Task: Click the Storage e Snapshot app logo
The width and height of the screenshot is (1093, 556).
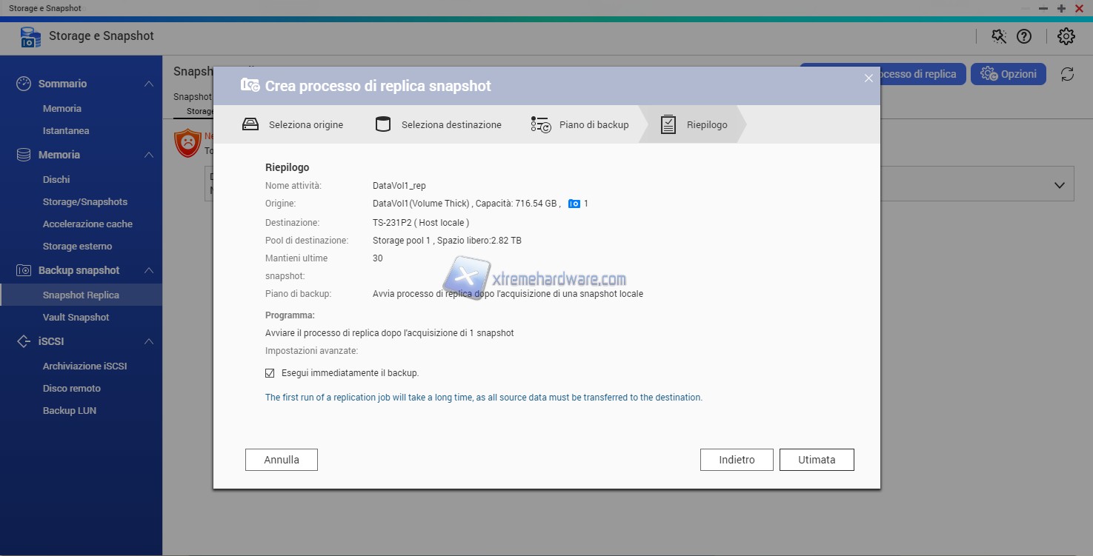Action: pyautogui.click(x=30, y=37)
